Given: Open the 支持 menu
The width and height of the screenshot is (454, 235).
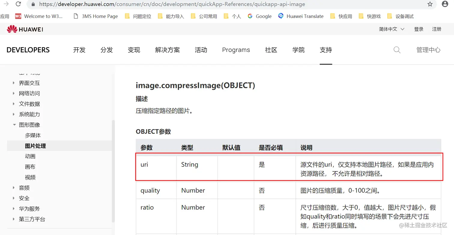Looking at the screenshot, I should (x=326, y=50).
